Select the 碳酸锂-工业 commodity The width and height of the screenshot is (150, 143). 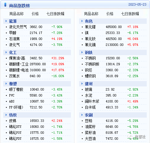point(19,64)
